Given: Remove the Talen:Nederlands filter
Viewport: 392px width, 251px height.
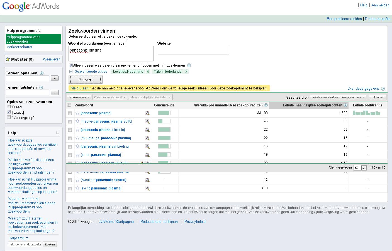Looking at the screenshot, I should click(186, 72).
